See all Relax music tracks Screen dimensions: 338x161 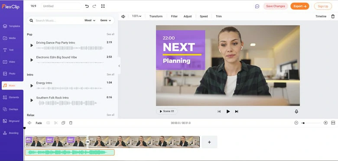110,115
